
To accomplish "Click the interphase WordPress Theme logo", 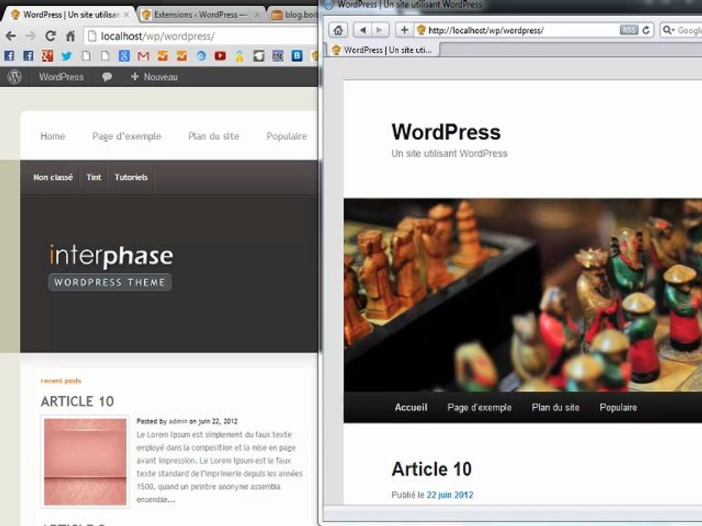I will (x=110, y=267).
